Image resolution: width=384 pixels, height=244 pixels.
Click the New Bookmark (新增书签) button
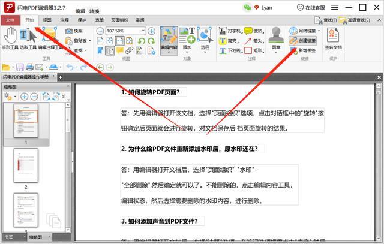(x=302, y=50)
